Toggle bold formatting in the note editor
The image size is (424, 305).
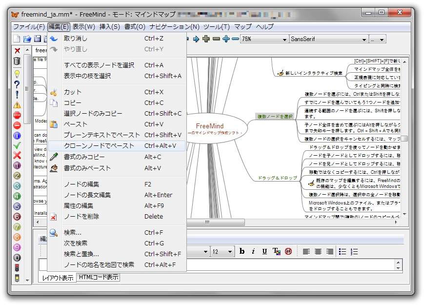(x=242, y=251)
